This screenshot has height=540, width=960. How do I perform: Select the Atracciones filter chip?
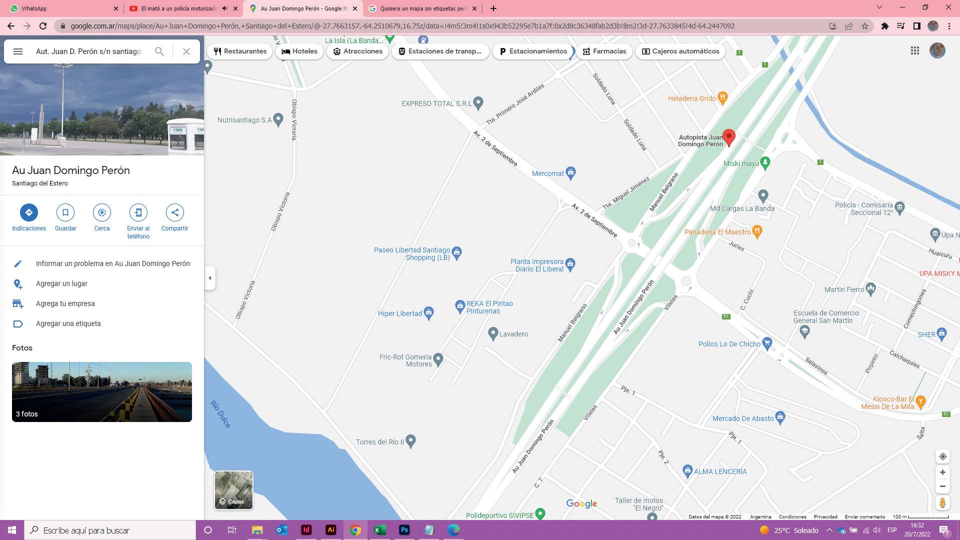pyautogui.click(x=357, y=51)
